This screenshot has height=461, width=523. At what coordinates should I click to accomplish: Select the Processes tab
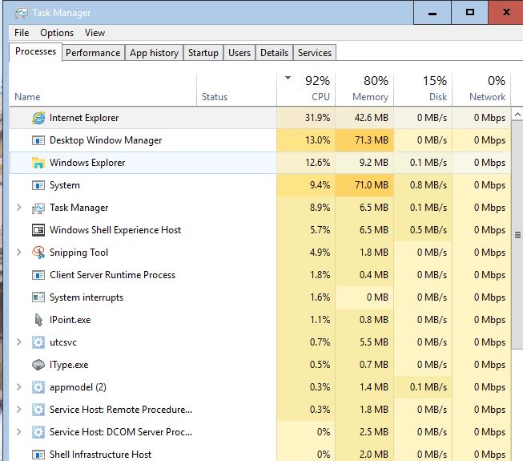click(36, 51)
